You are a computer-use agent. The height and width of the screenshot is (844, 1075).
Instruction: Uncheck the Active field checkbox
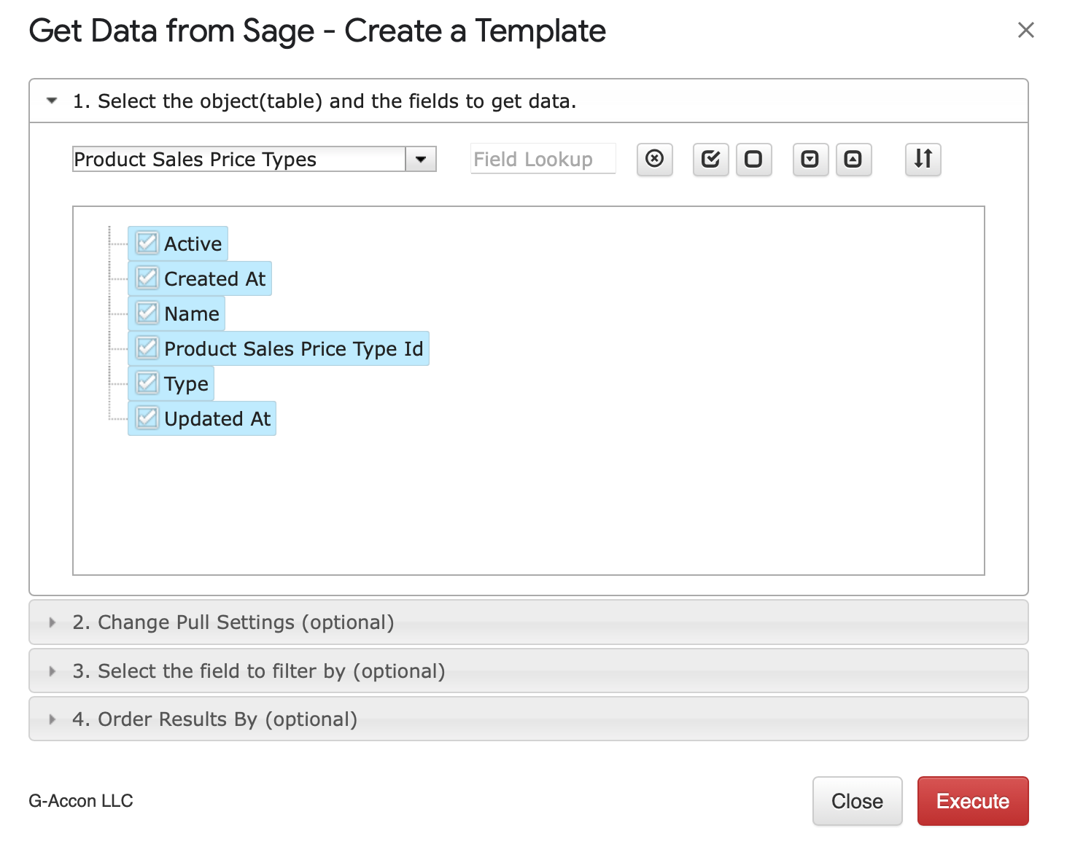[147, 243]
